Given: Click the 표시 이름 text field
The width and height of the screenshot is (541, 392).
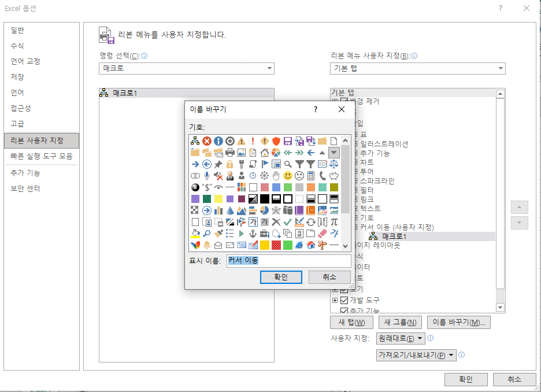Looking at the screenshot, I should (289, 261).
